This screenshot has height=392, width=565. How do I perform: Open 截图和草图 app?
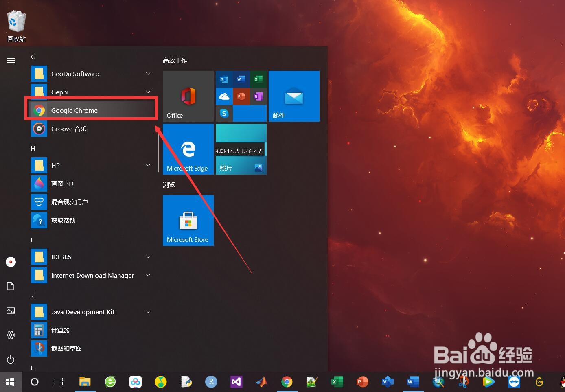click(x=92, y=348)
